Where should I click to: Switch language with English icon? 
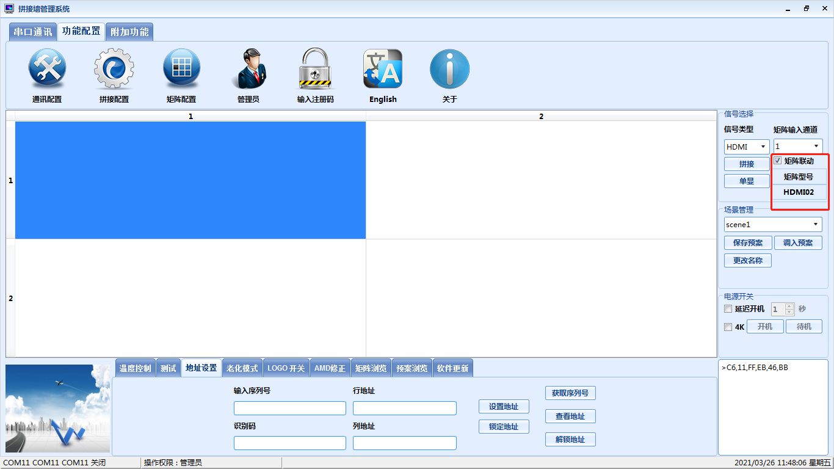click(383, 68)
